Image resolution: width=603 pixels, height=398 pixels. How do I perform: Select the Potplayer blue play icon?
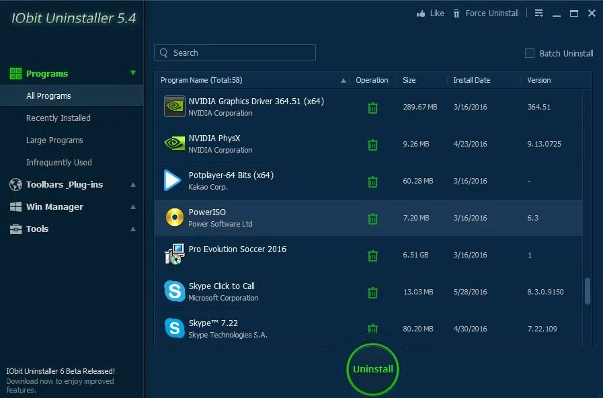tap(172, 180)
